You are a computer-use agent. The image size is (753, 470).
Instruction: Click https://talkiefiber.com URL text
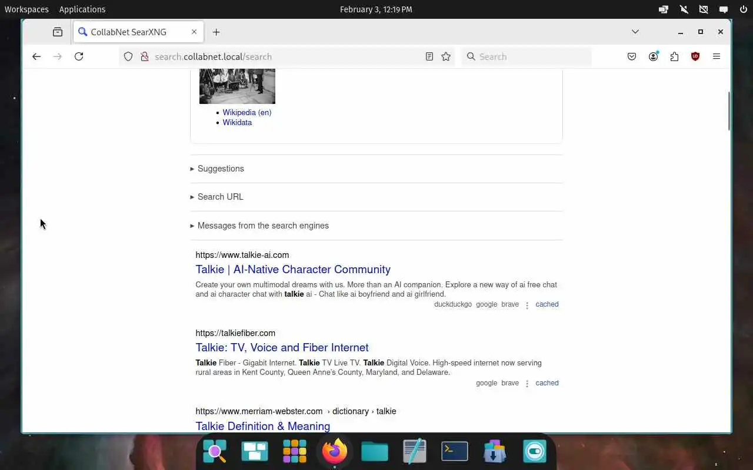pos(235,333)
